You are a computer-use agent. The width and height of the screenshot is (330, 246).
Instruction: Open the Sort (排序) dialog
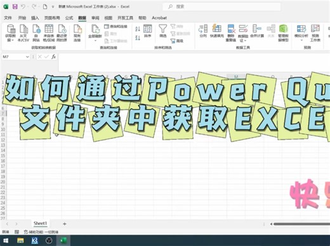pyautogui.click(x=147, y=31)
